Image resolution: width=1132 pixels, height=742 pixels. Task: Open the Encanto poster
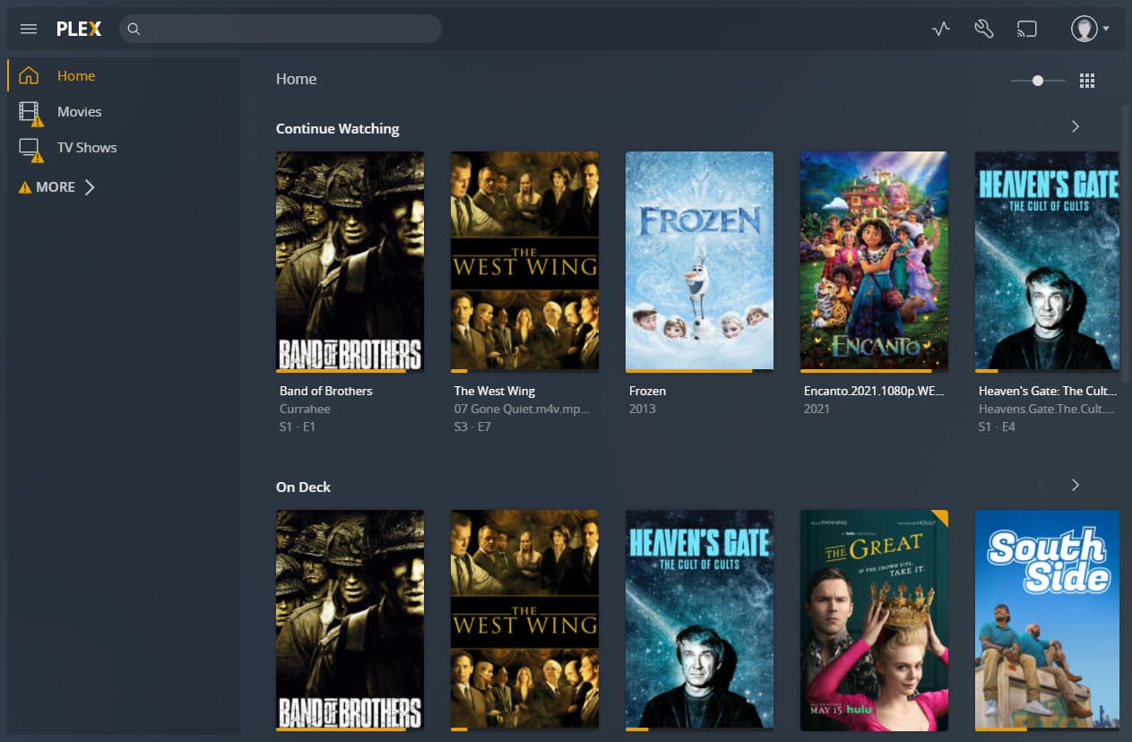click(x=874, y=261)
